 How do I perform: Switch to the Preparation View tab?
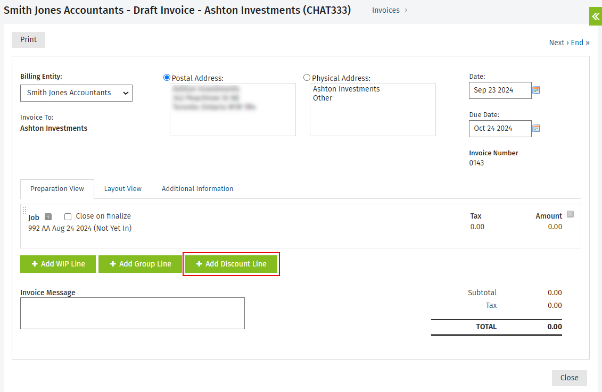57,189
